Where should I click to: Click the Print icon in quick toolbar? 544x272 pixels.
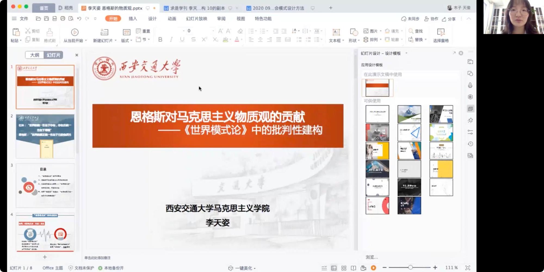(63, 18)
